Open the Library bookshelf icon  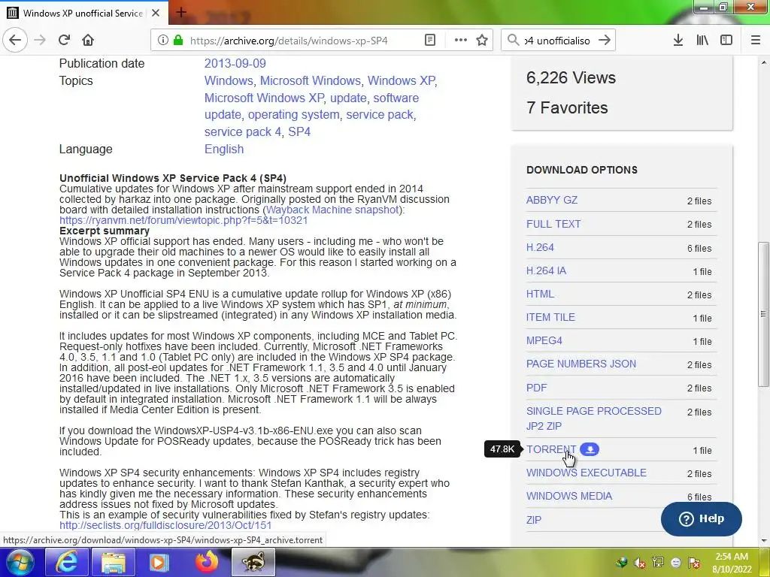(x=702, y=40)
